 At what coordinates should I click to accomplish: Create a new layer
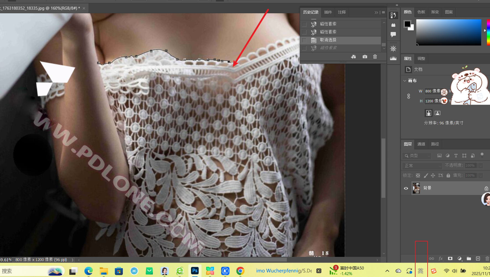[x=478, y=259]
